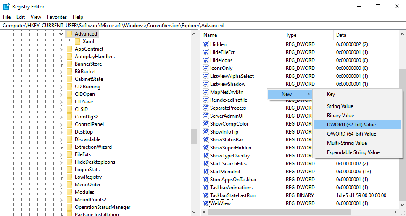This screenshot has width=406, height=216.
Task: Click the ListviewAlphaSelect value icon
Action: (206, 76)
